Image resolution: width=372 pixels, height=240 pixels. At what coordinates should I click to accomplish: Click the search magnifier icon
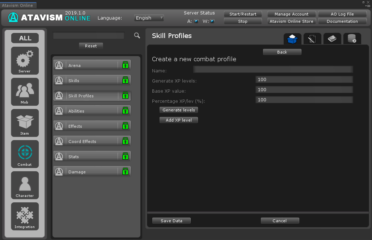click(x=137, y=35)
